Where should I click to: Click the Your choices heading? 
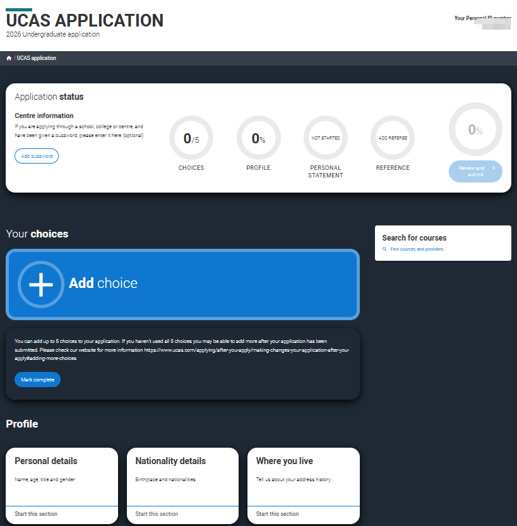click(37, 234)
